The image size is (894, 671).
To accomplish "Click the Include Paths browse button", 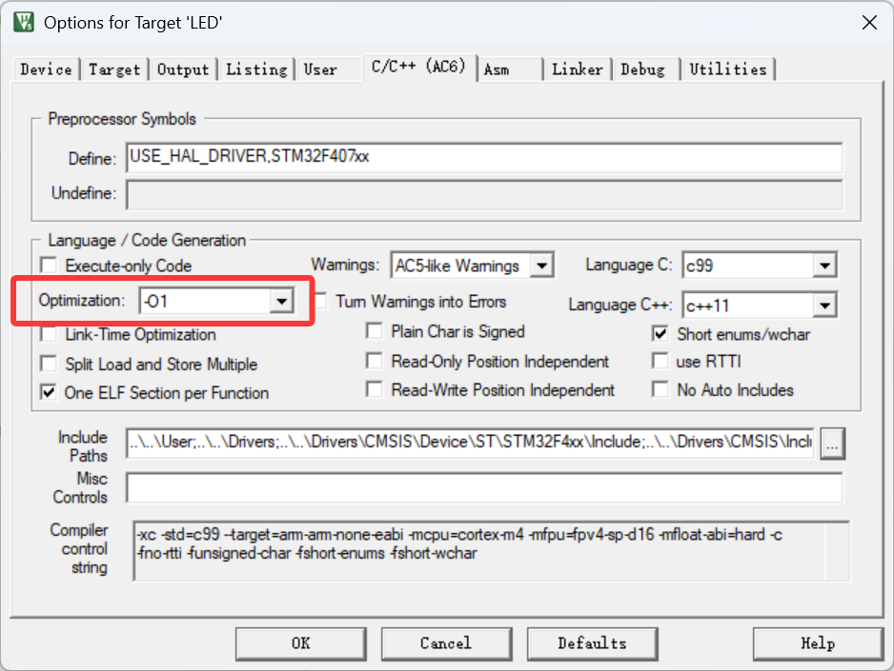I will (832, 444).
